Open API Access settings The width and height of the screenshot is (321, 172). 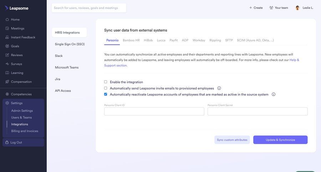pyautogui.click(x=63, y=91)
